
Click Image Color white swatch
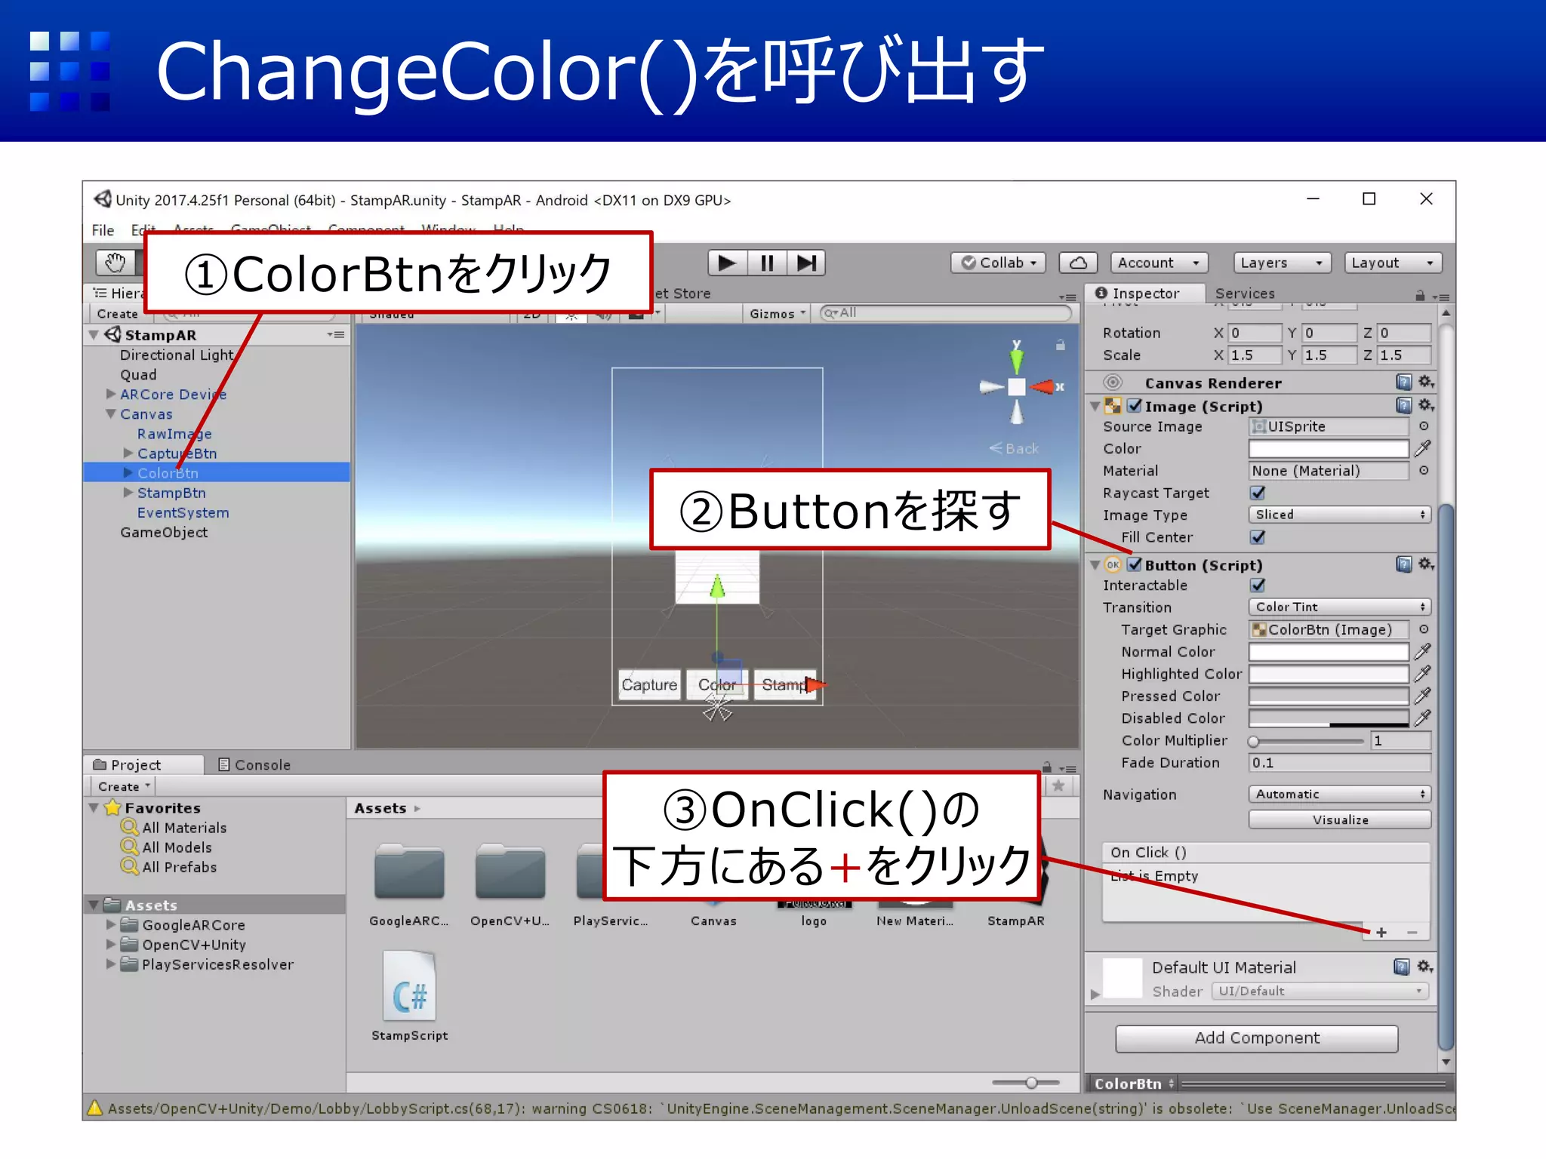coord(1329,449)
